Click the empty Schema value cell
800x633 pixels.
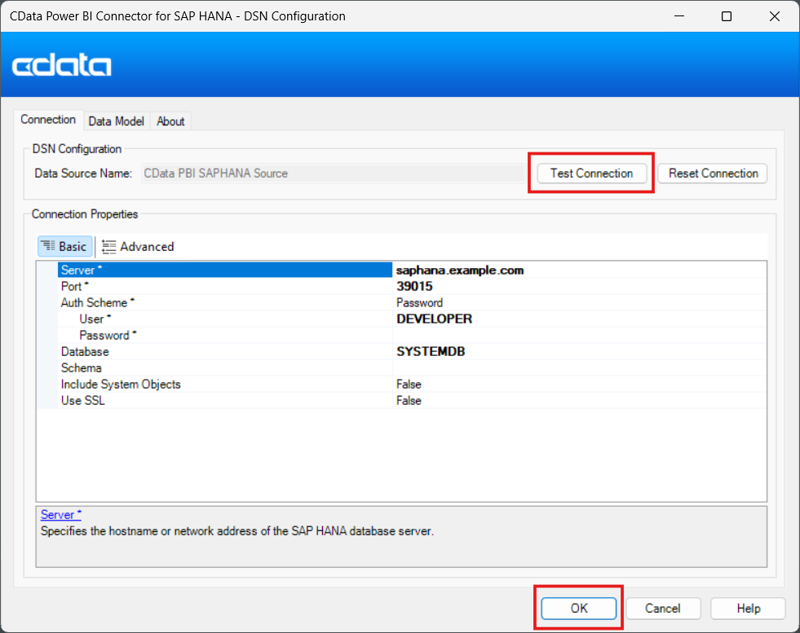(579, 368)
